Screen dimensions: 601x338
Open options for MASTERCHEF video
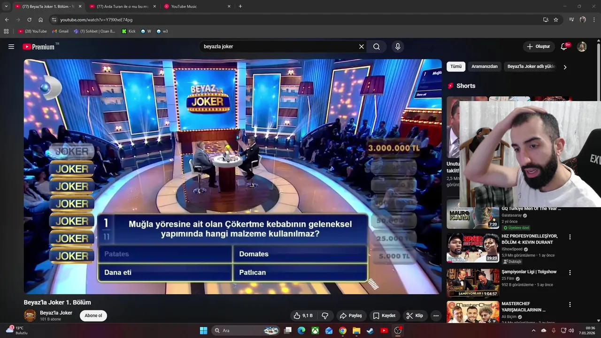570,305
